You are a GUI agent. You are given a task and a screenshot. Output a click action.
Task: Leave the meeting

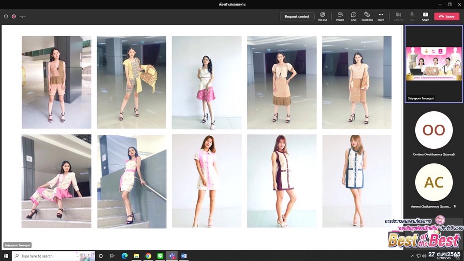coord(447,16)
